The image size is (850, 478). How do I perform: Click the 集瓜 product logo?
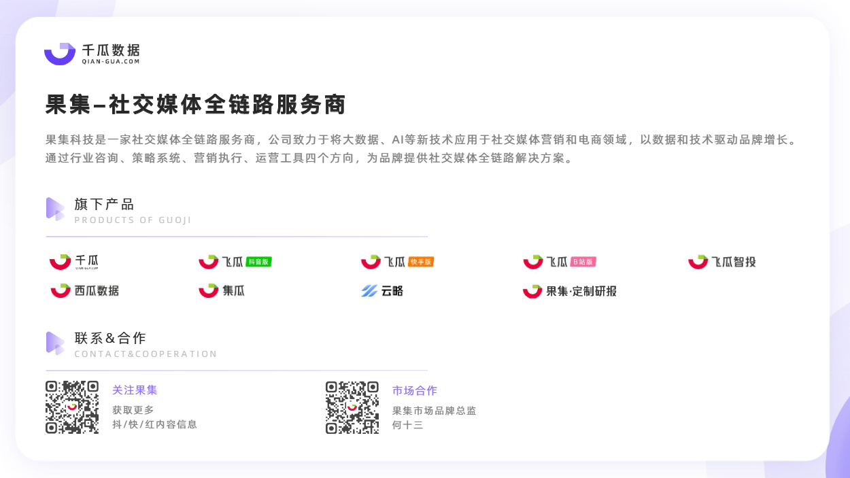tap(222, 291)
